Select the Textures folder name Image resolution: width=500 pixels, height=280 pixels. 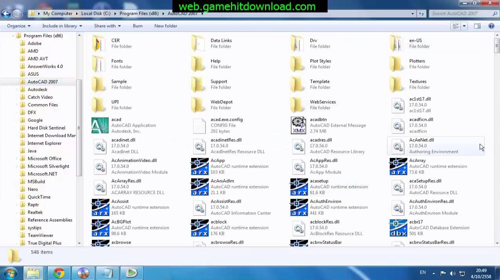[x=418, y=82]
